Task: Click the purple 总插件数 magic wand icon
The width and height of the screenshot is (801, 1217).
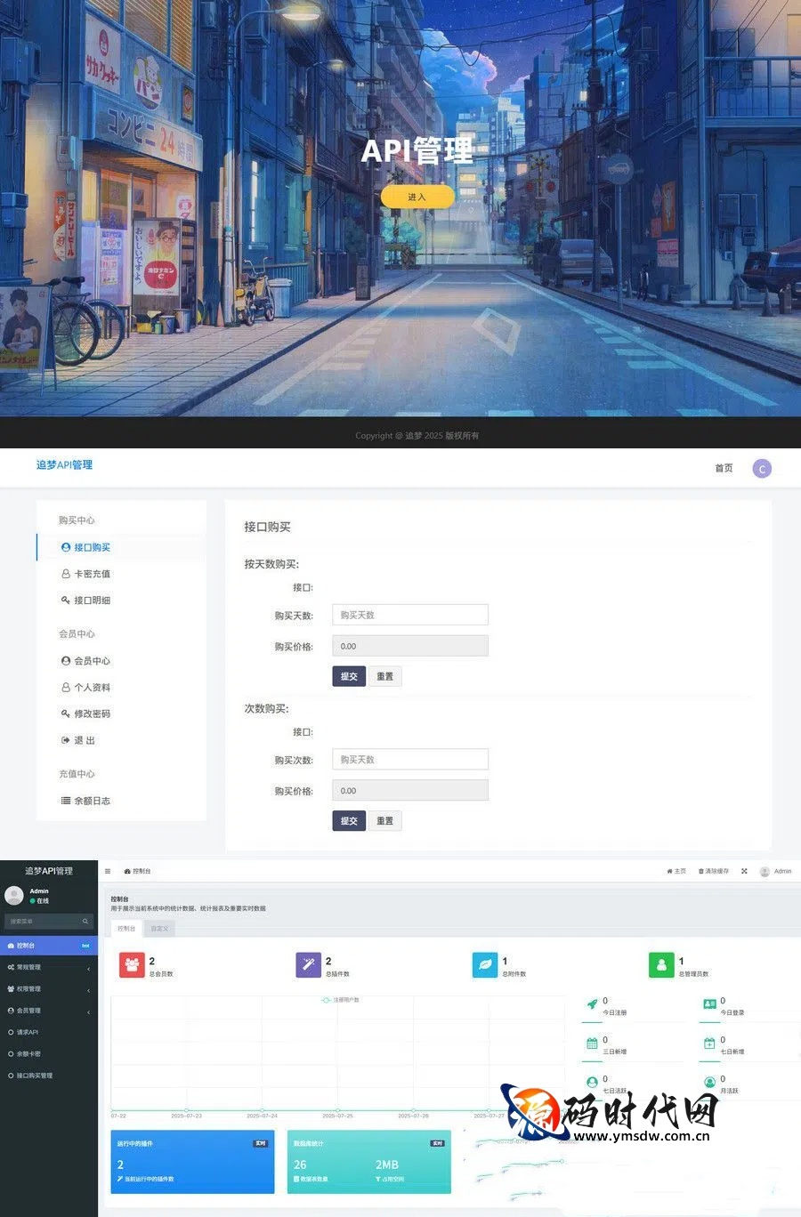Action: point(308,964)
